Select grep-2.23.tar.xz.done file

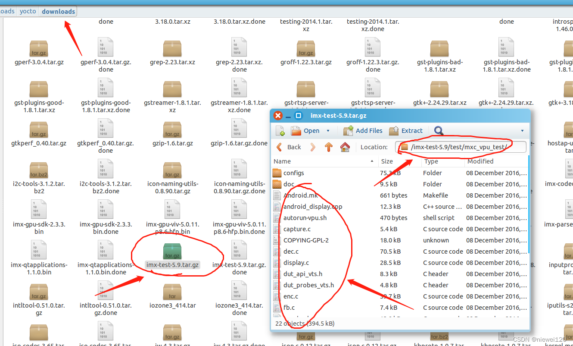coord(239,55)
